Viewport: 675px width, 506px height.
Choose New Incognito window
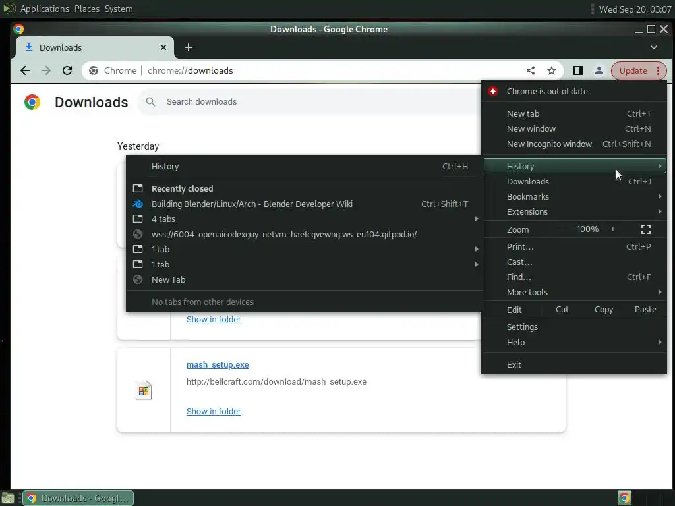pyautogui.click(x=575, y=144)
